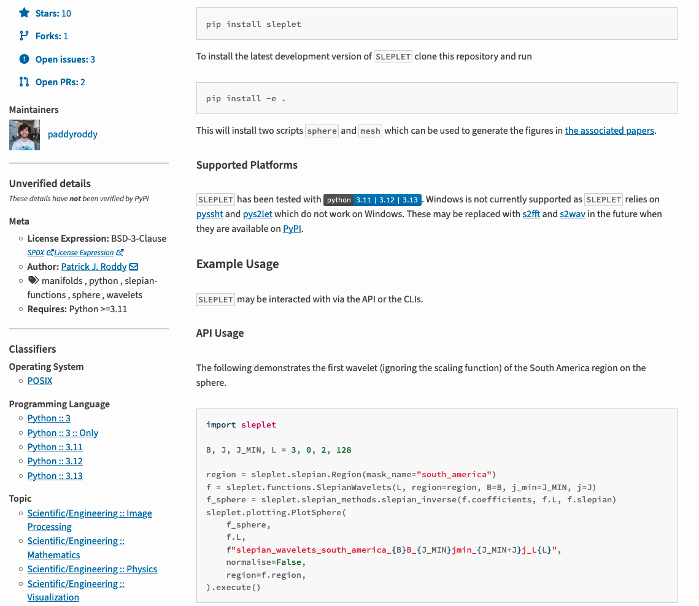Click the envelope icon after Patrick J. Roddy
The width and height of the screenshot is (699, 606).
coord(134,266)
